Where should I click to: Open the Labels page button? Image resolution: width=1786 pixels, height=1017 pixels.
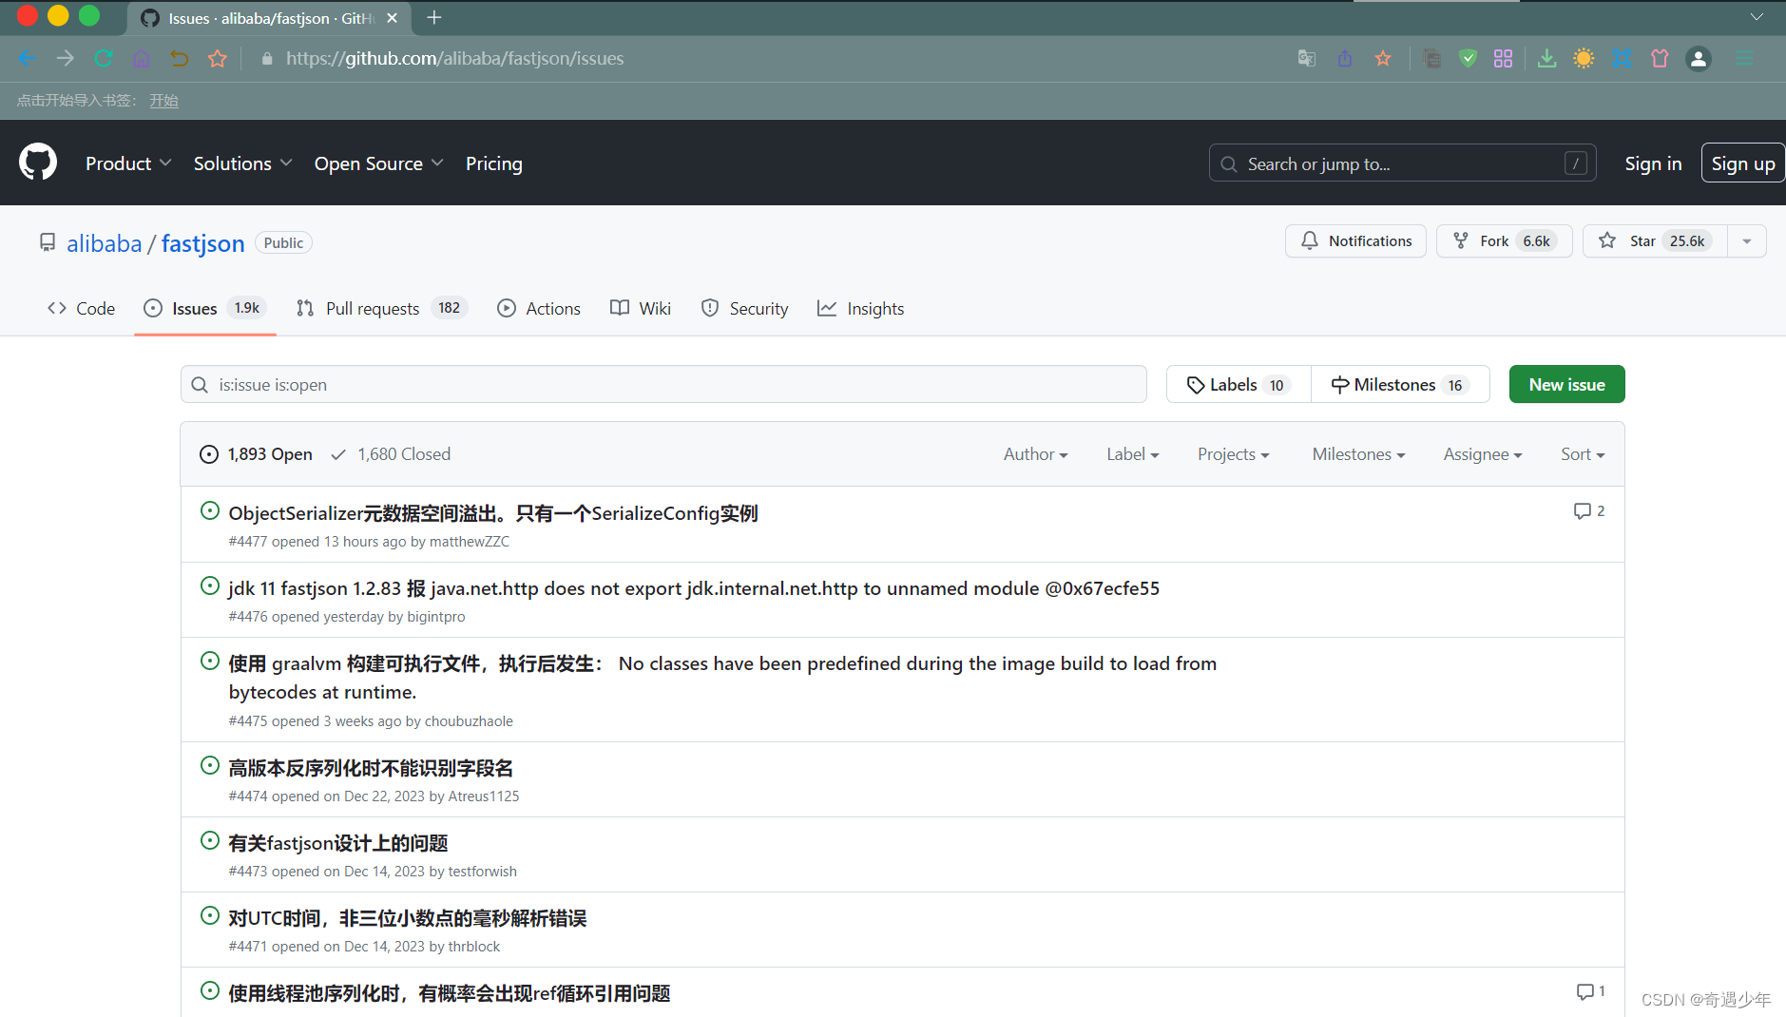point(1238,384)
